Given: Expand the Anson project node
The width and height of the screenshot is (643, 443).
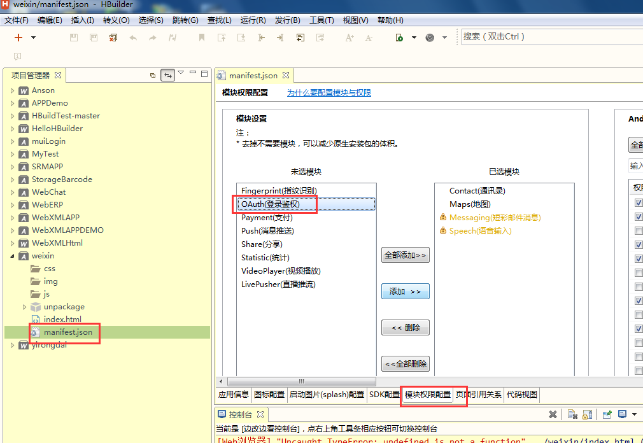Looking at the screenshot, I should 12,90.
